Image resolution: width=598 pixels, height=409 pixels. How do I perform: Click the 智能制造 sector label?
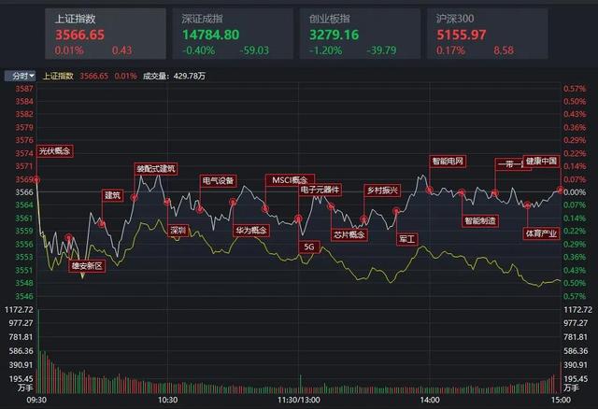480,221
